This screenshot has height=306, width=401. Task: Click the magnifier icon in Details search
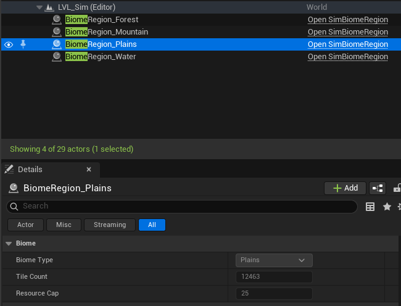pos(14,207)
